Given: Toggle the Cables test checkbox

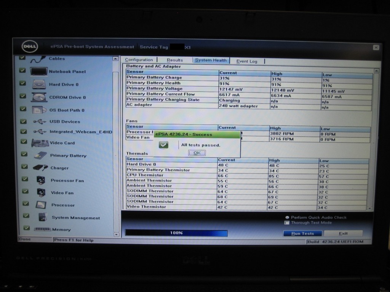Looking at the screenshot, I should (22, 58).
